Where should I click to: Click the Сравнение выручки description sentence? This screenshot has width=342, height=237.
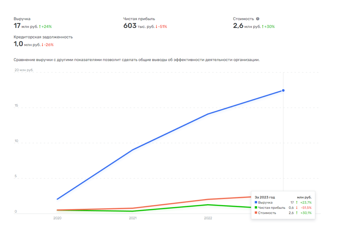coord(137,60)
